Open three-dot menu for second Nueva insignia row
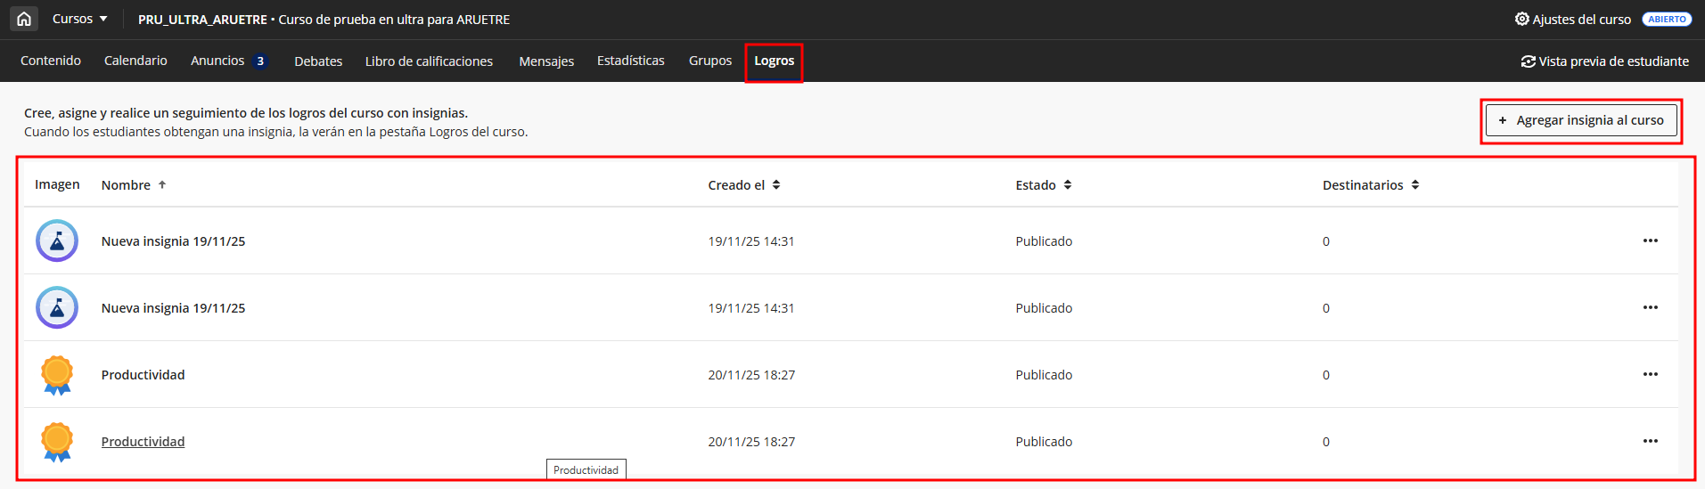The image size is (1705, 489). [x=1650, y=307]
